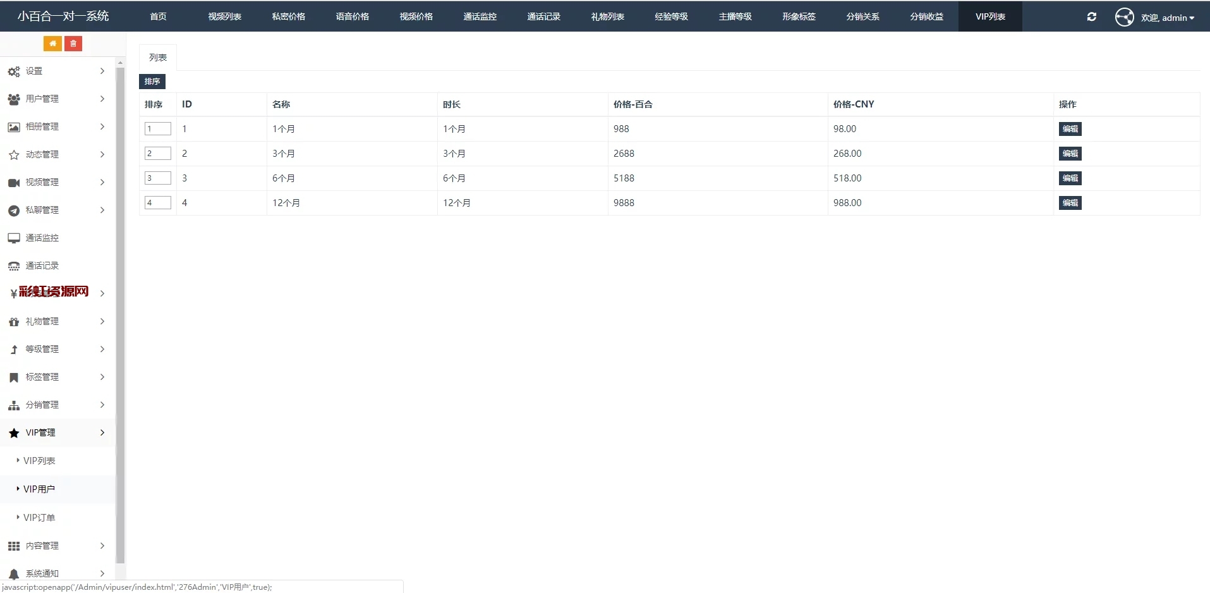This screenshot has width=1210, height=593.
Task: Click the refresh icon in top bar
Action: pos(1091,17)
